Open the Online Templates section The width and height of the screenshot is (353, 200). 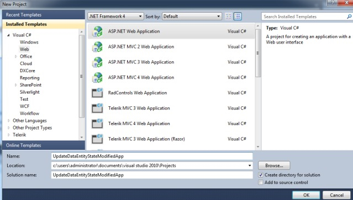click(x=44, y=145)
